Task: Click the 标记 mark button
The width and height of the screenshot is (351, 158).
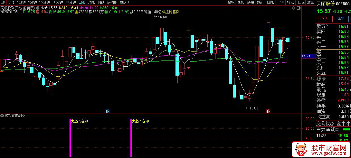Action: click(x=290, y=2)
